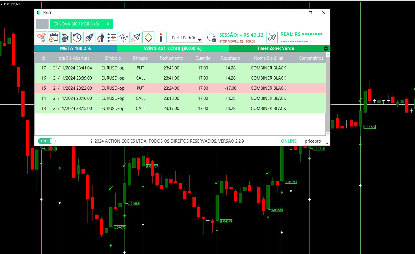This screenshot has height=254, width=415.
Task: Open the network nodes icon
Action: (124, 38)
